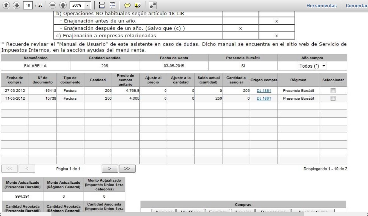Zoom out with the minus icon
Image resolution: width=368 pixels, height=216 pixels.
pyautogui.click(x=53, y=5)
